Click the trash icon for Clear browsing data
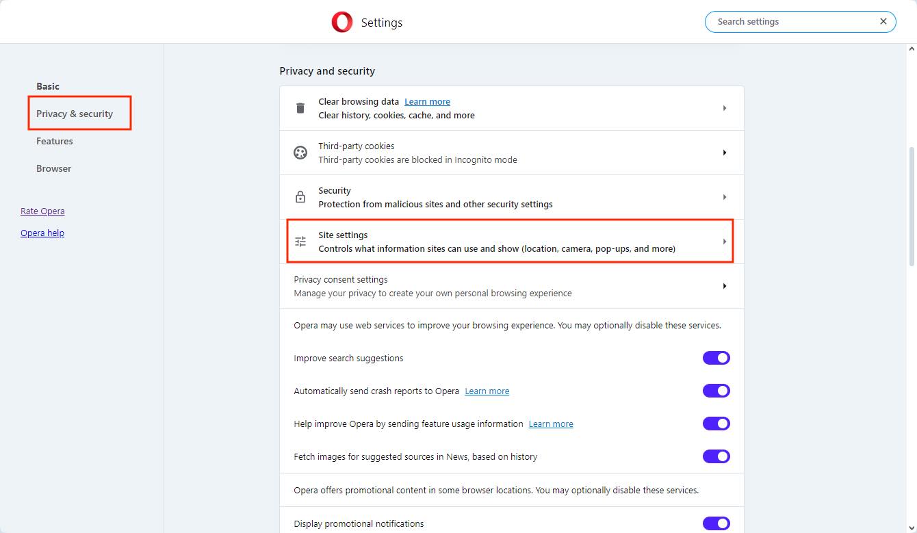The height and width of the screenshot is (533, 917). (300, 108)
